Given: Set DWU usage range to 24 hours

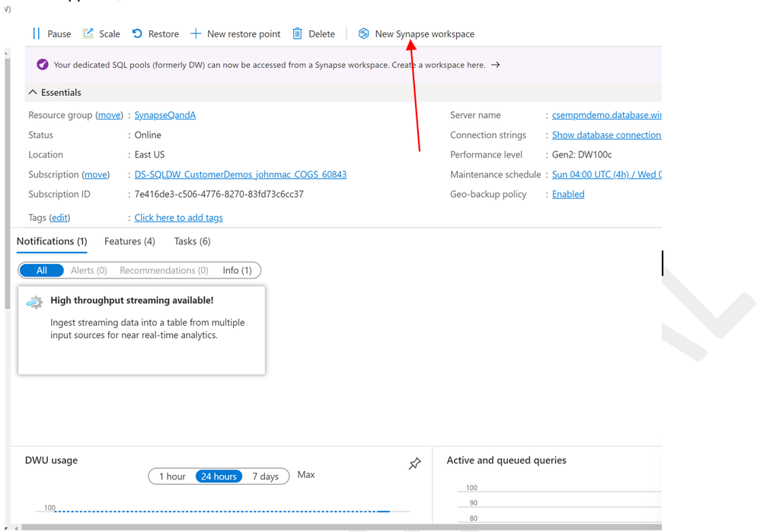Looking at the screenshot, I should click(x=219, y=476).
